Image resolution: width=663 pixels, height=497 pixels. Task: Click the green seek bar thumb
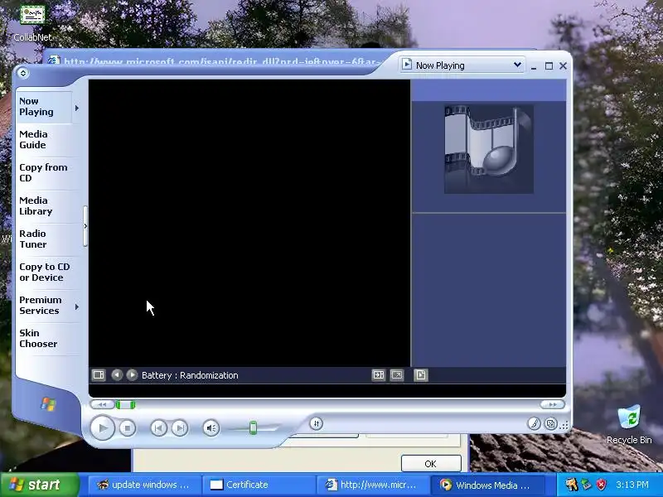pyautogui.click(x=125, y=405)
